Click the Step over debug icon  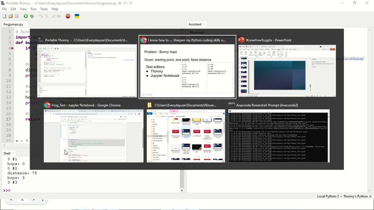41,16
